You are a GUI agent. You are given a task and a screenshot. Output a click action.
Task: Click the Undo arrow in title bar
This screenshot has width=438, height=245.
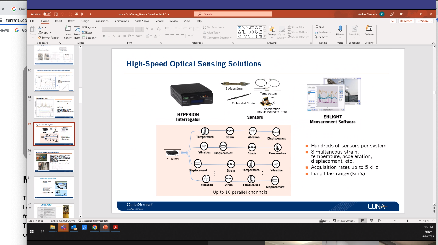[63, 14]
